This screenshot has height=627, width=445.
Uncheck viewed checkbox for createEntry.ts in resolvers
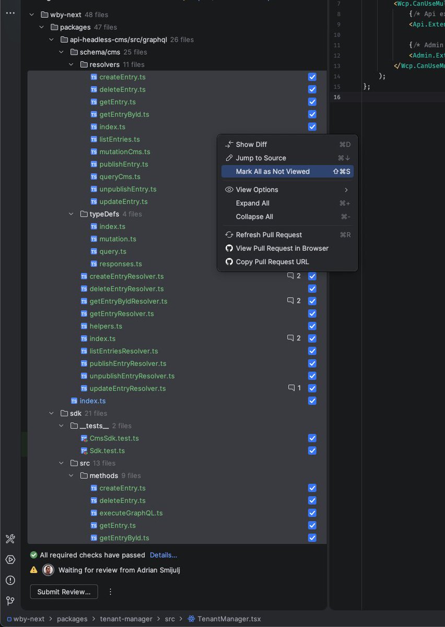(x=312, y=77)
